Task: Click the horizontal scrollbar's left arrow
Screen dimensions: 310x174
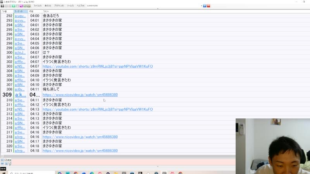Action: click(x=2, y=156)
